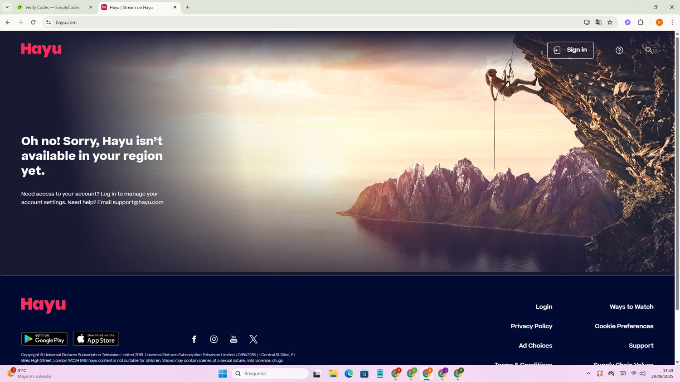The image size is (680, 382).
Task: Click the Hayu logo in header
Action: click(41, 49)
